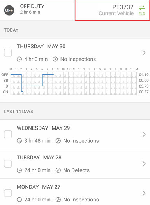Select the Tuesday May 28 entry title
Viewport: 150px width, 205px height.
pyautogui.click(x=39, y=158)
